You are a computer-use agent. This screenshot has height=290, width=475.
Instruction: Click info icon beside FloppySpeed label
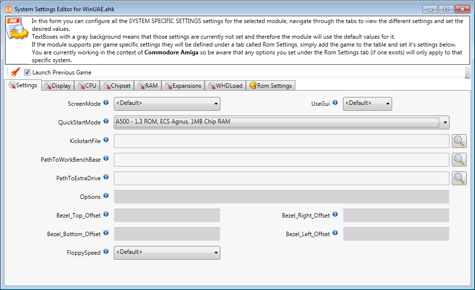tap(106, 252)
